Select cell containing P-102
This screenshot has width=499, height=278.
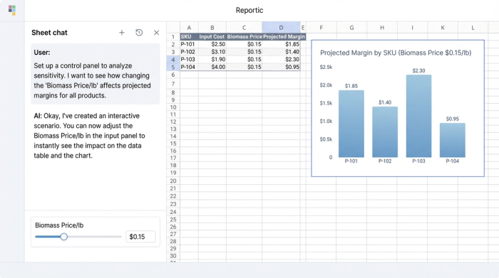point(189,52)
